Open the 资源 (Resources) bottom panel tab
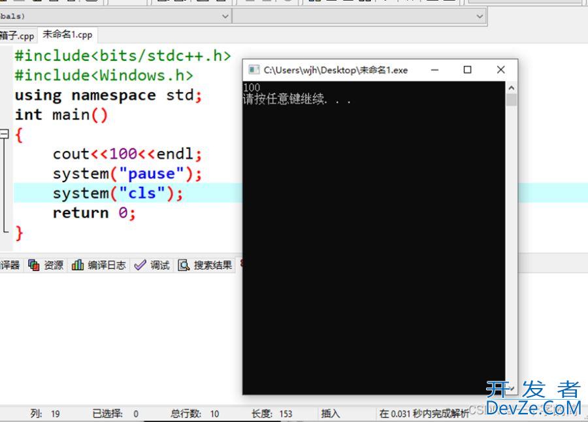Screen dimensions: 588x422 [x=46, y=265]
